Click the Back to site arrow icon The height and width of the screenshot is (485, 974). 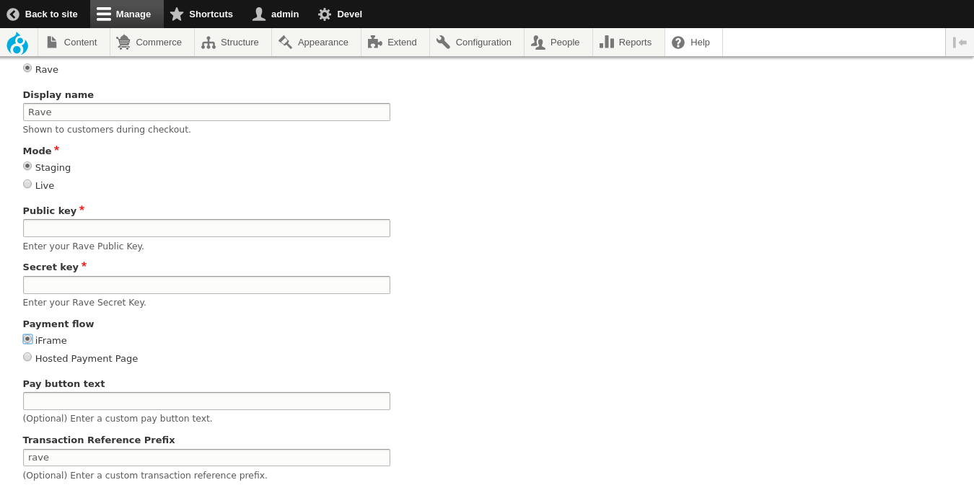pos(13,14)
